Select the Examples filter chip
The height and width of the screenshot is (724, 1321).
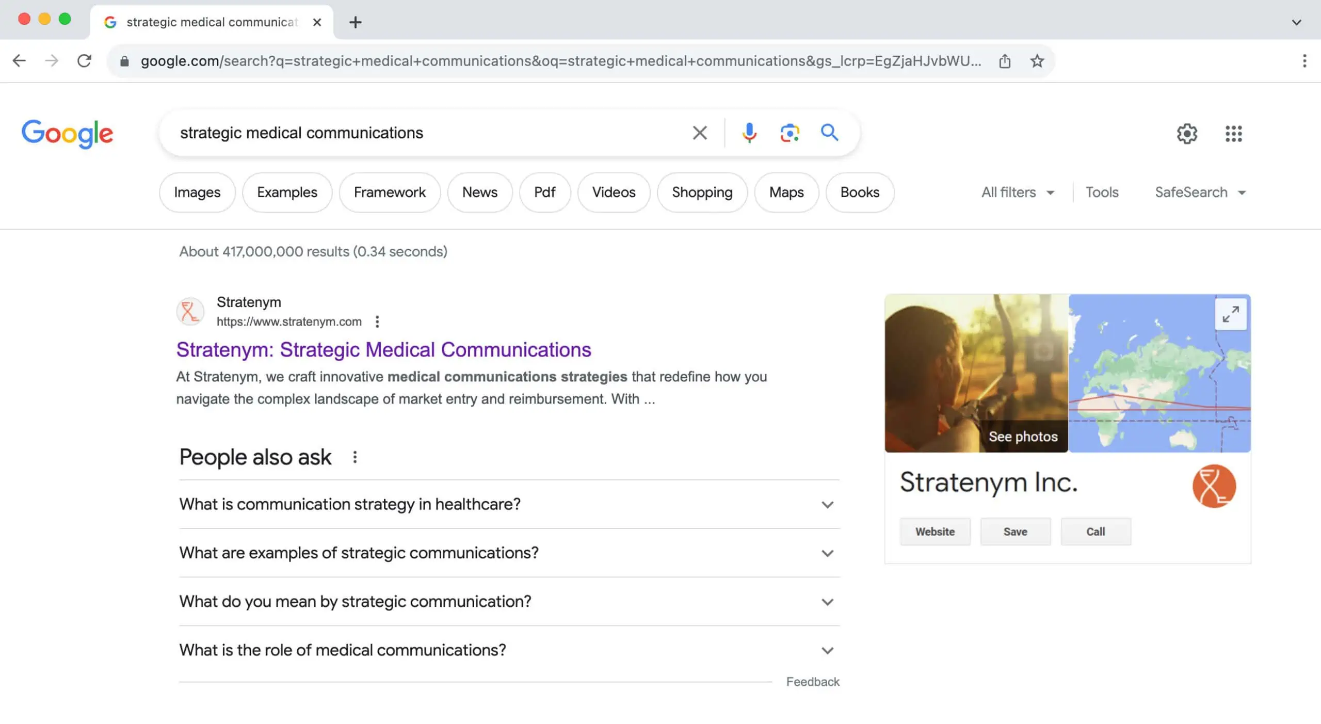(287, 192)
